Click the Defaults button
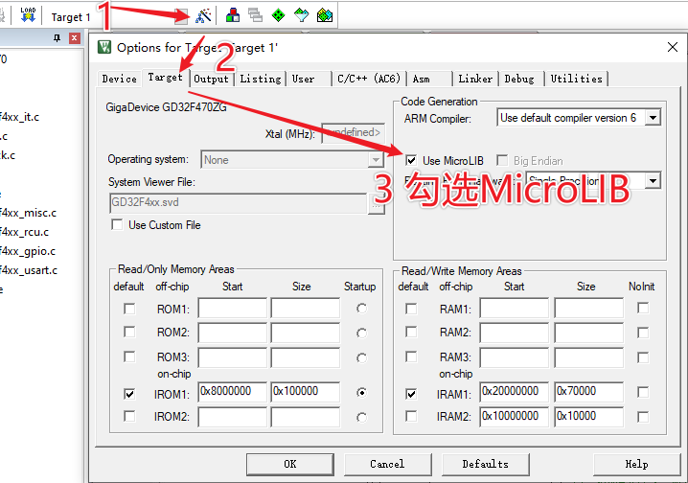This screenshot has width=688, height=483. [x=485, y=464]
